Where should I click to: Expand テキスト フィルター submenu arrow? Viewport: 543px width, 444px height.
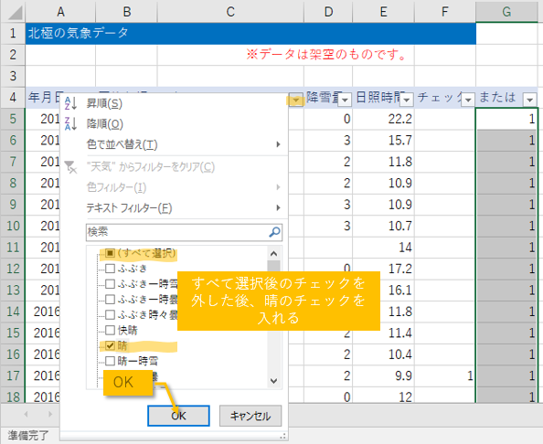(278, 208)
